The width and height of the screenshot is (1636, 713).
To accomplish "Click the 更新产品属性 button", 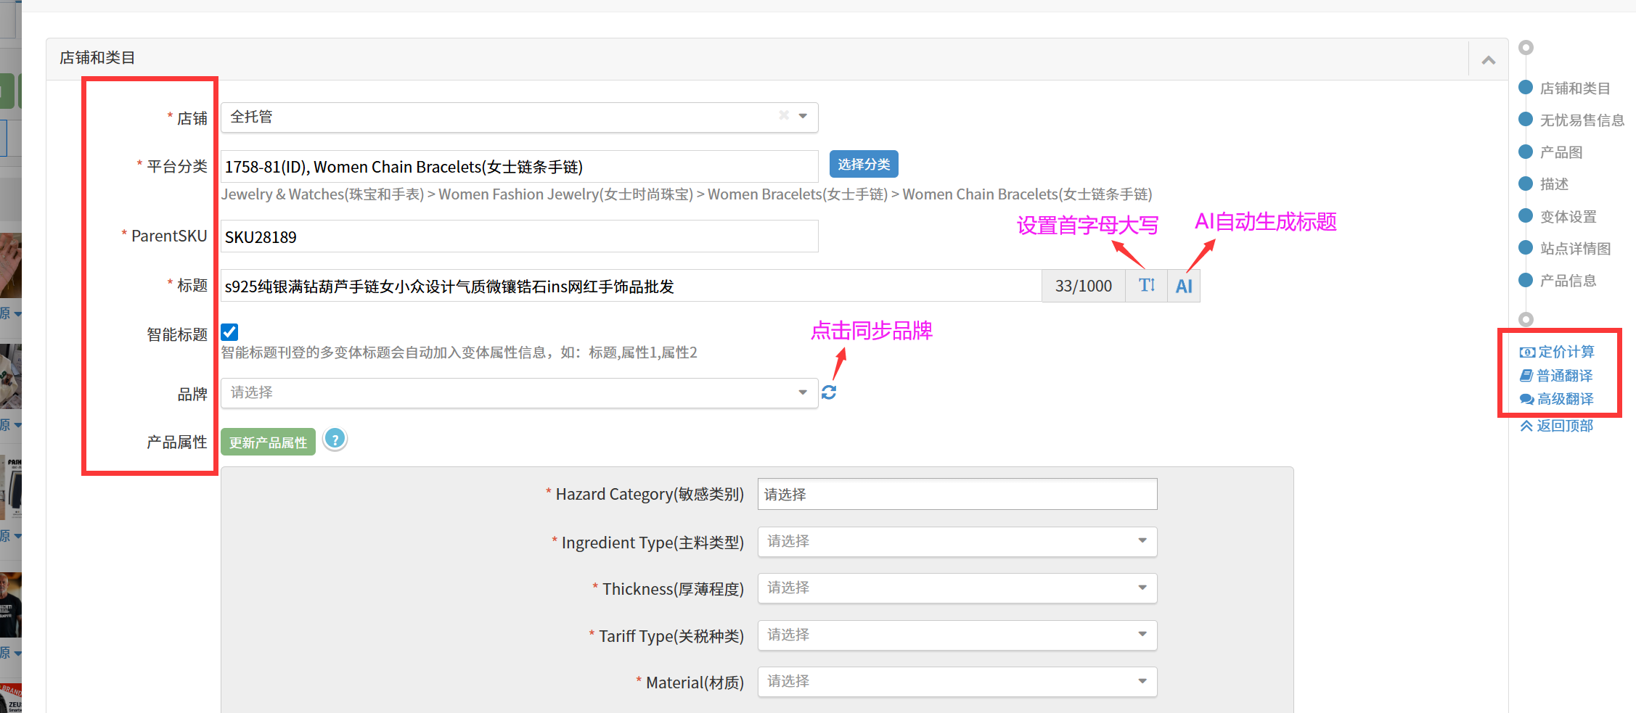I will click(268, 442).
